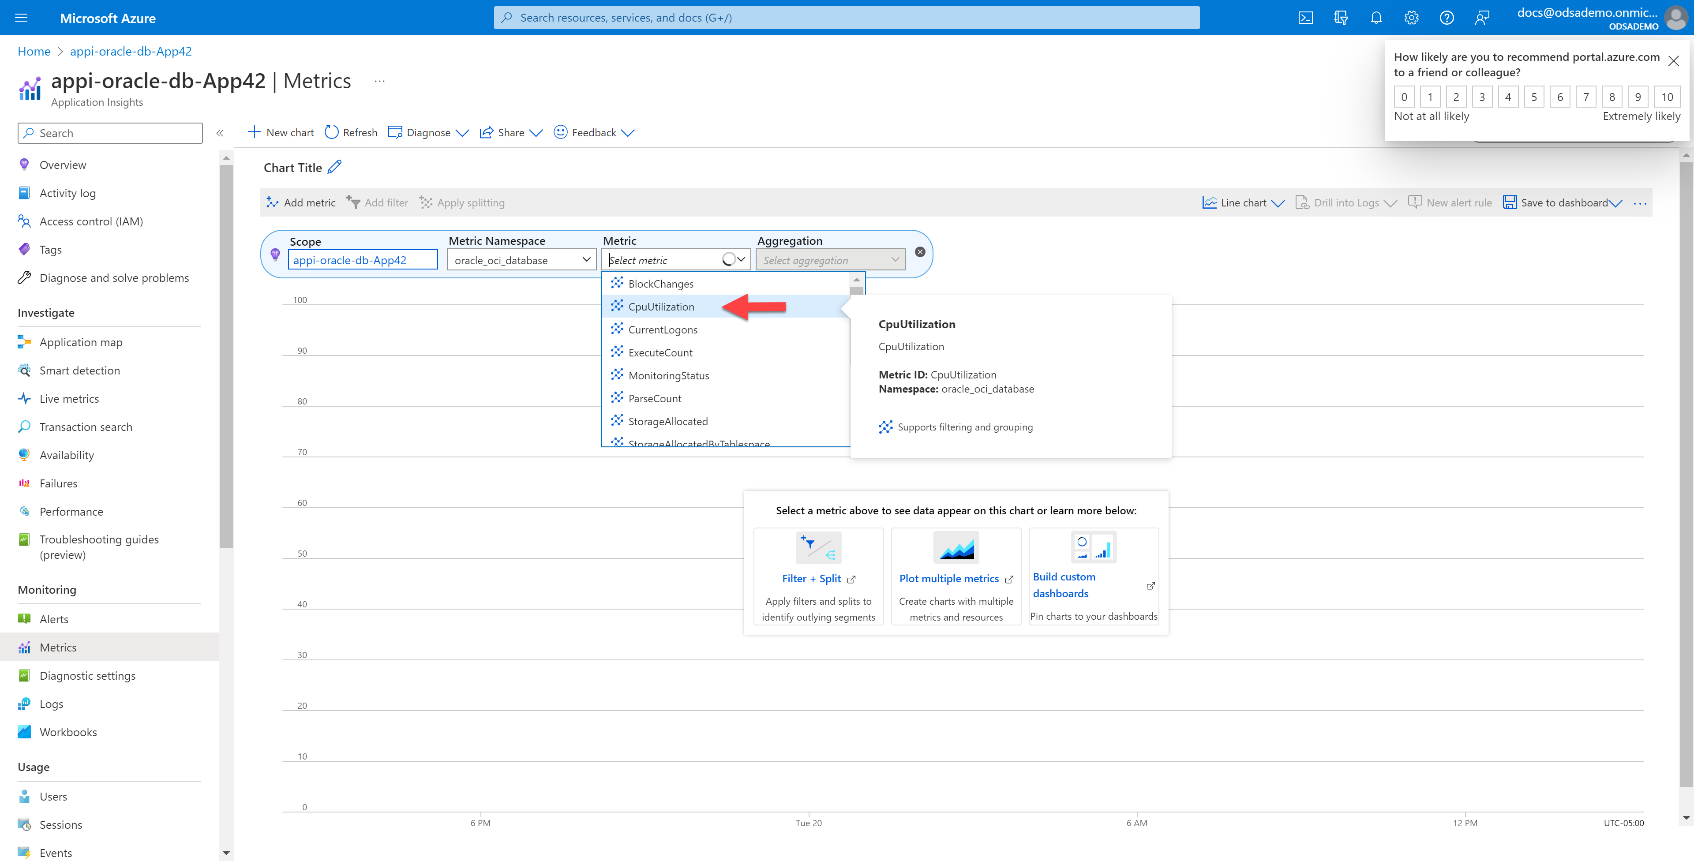Screen dimensions: 1694x861
Task: Select survey rating 5
Action: coord(1533,97)
